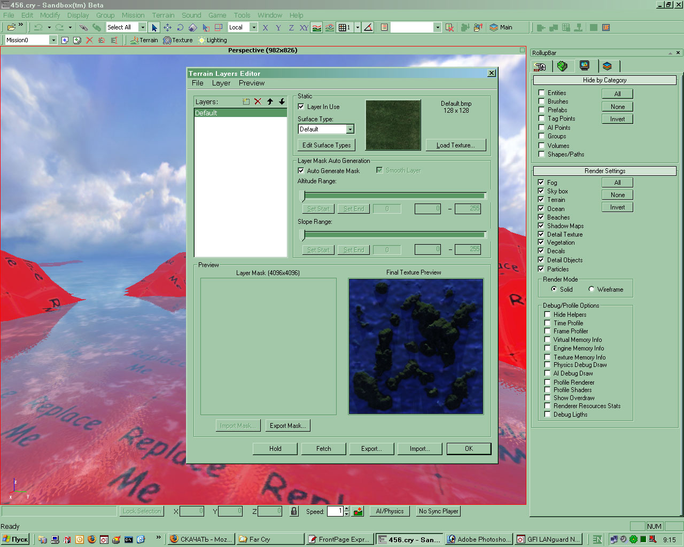Open Select All dropdown

143,27
